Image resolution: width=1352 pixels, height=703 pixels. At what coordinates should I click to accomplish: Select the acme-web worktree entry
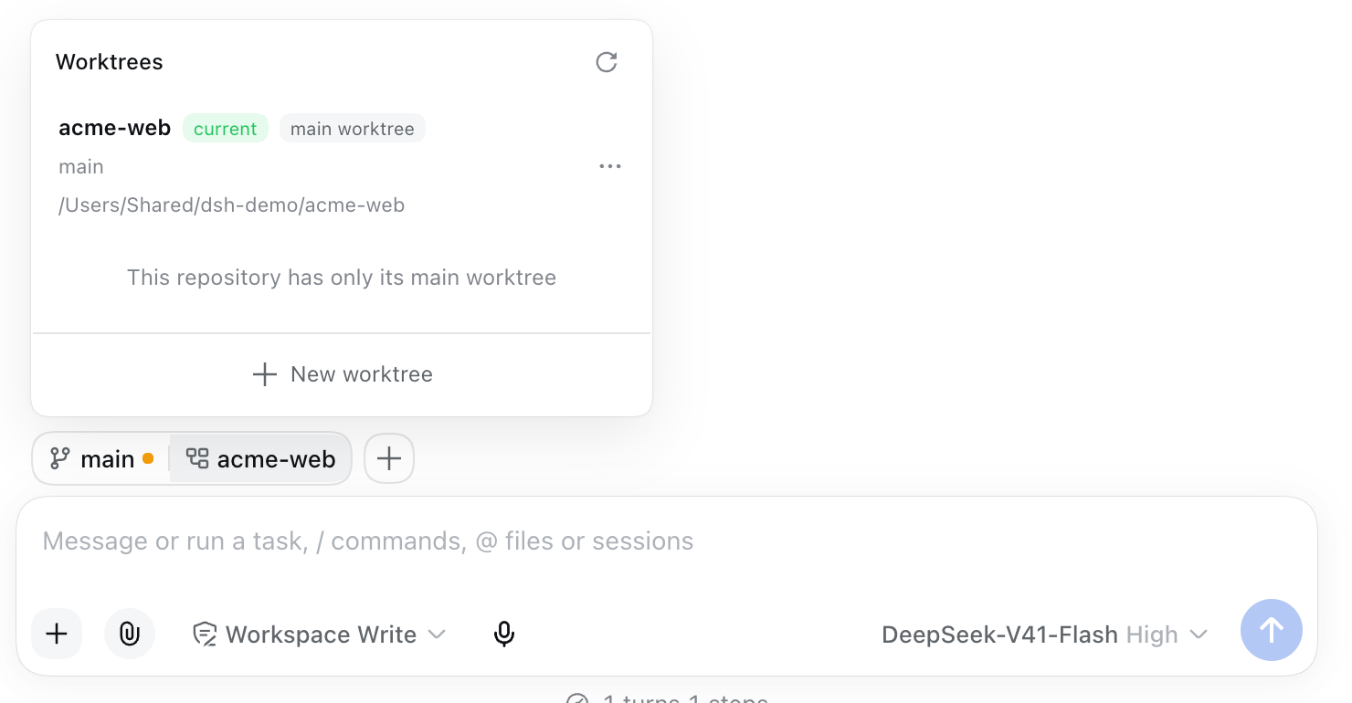[342, 165]
